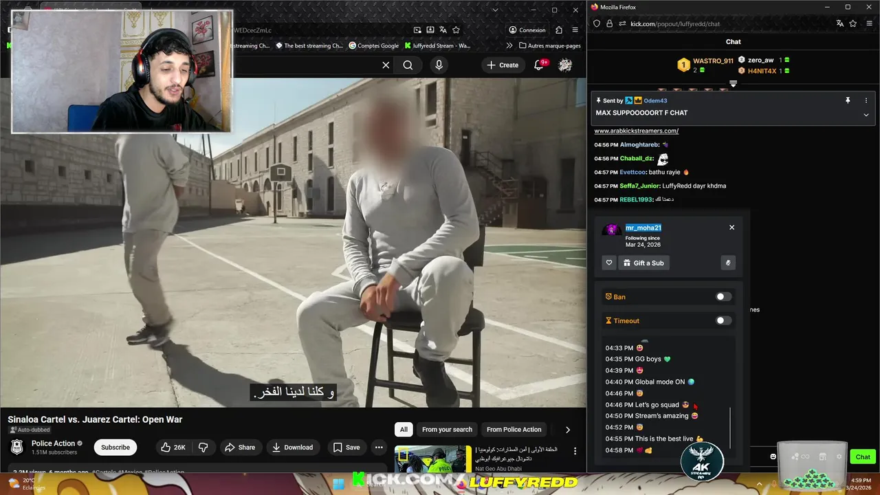880x495 pixels.
Task: Close the mr_moha21 user card
Action: coord(731,228)
